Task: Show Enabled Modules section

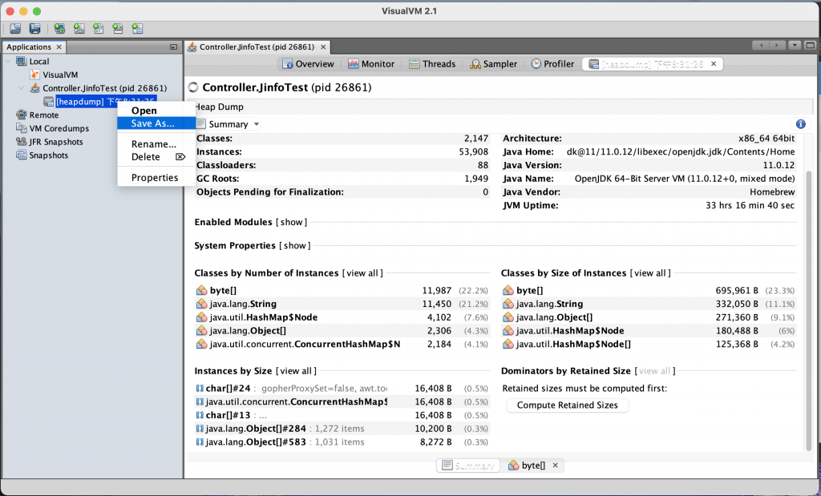Action: (x=292, y=223)
